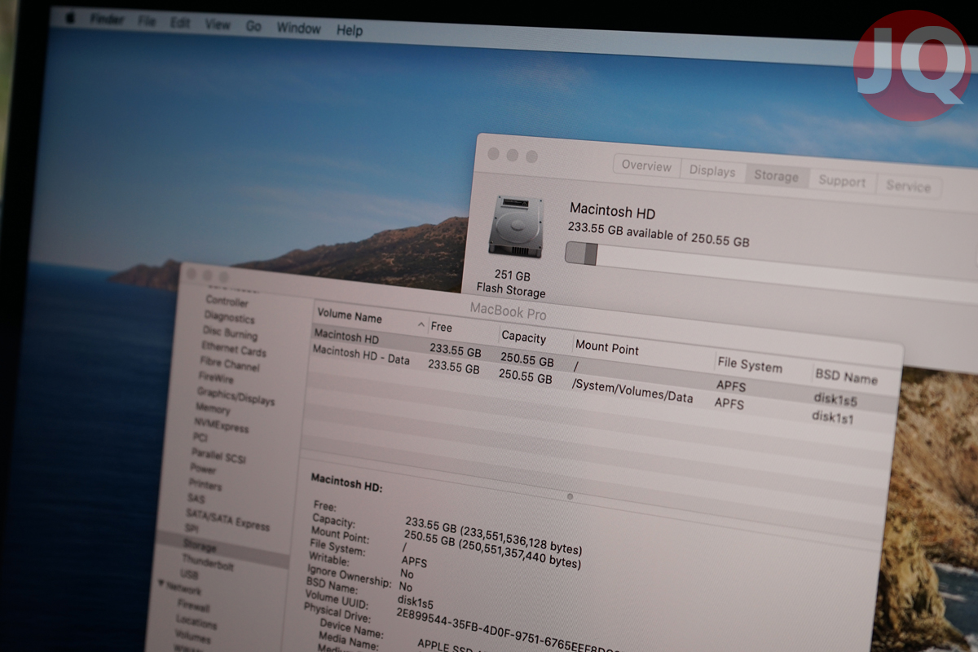978x652 pixels.
Task: Collapse the Network section disclosure triangle
Action: (161, 583)
